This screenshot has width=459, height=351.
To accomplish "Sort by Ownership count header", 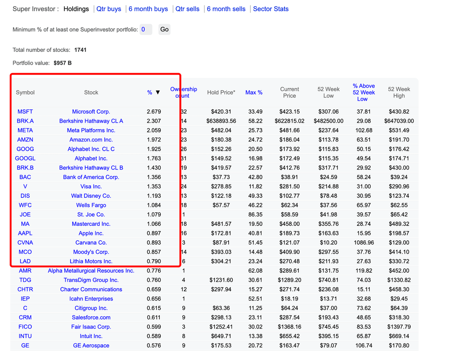I will pyautogui.click(x=184, y=93).
